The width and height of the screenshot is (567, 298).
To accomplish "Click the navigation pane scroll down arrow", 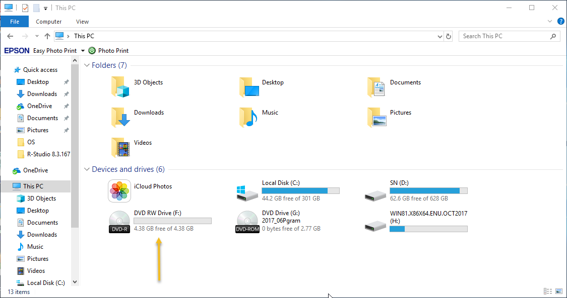I will [75, 282].
